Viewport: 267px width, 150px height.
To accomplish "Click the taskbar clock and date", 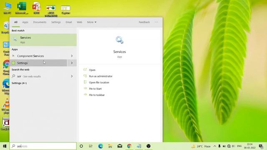I will [249, 146].
